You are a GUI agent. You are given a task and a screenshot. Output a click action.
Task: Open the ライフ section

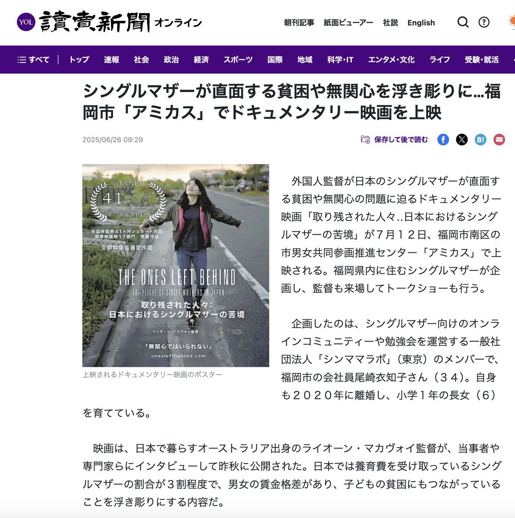coord(439,60)
